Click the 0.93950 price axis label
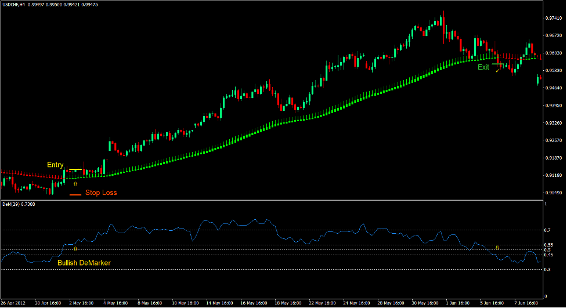Viewport: 567px width, 308px height. (553, 106)
